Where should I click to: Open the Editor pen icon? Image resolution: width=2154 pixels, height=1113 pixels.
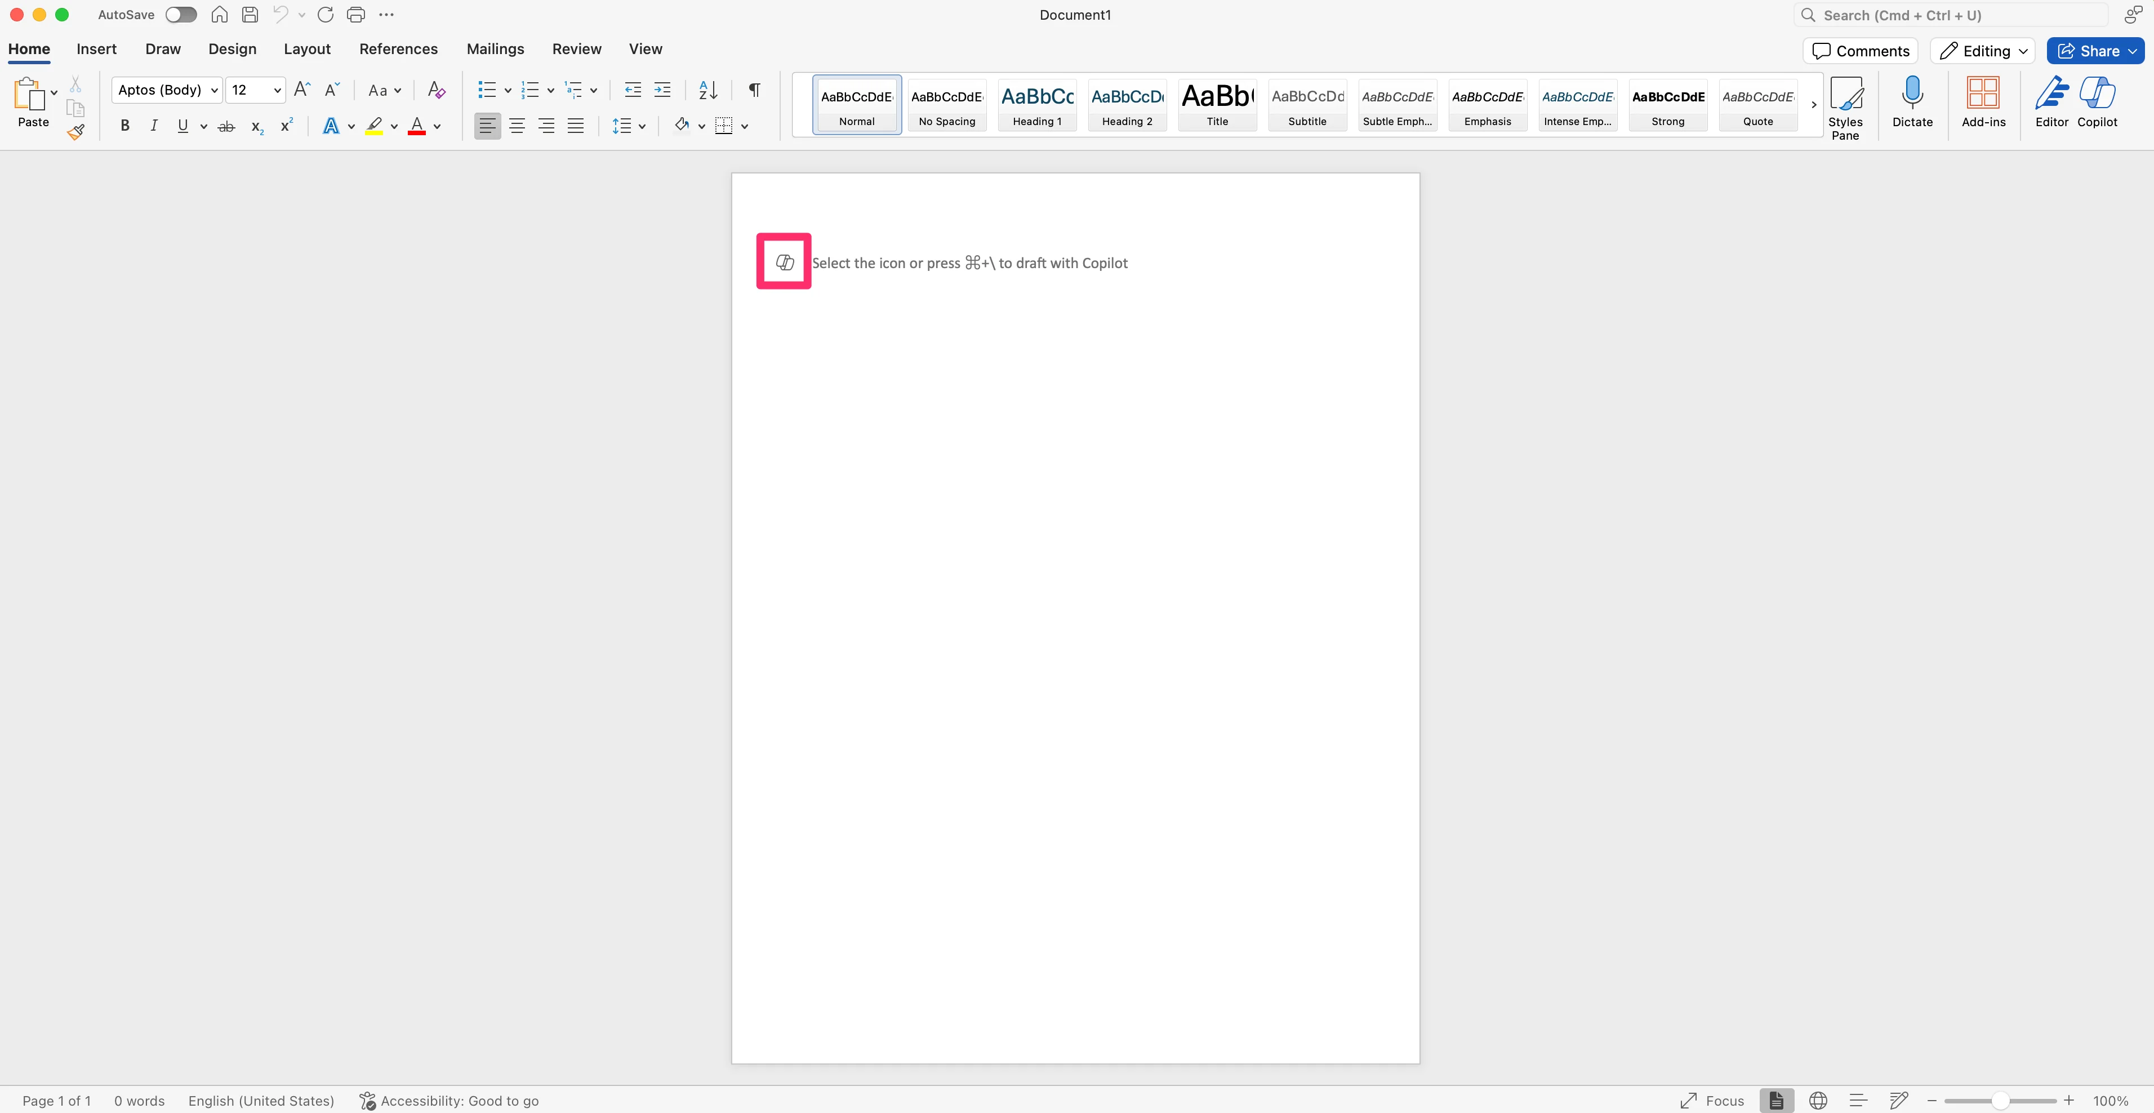pos(2051,102)
